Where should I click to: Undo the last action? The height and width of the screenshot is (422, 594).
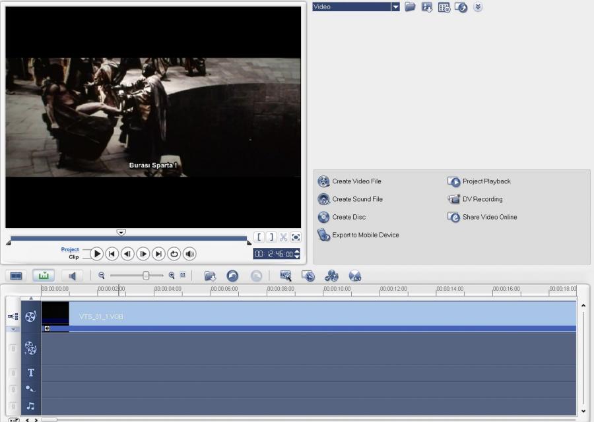coord(232,276)
